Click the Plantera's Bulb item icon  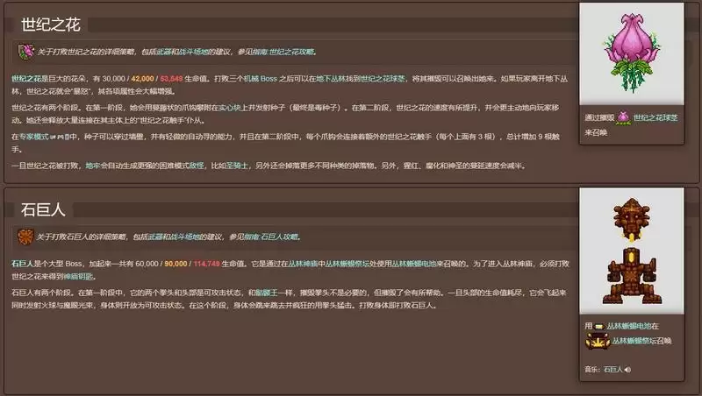tap(623, 117)
